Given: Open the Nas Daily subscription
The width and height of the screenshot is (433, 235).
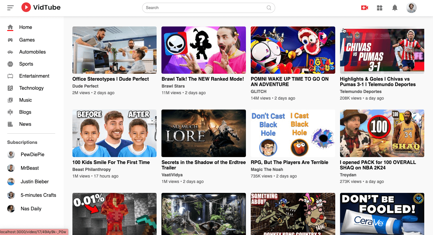Looking at the screenshot, I should pyautogui.click(x=31, y=209).
